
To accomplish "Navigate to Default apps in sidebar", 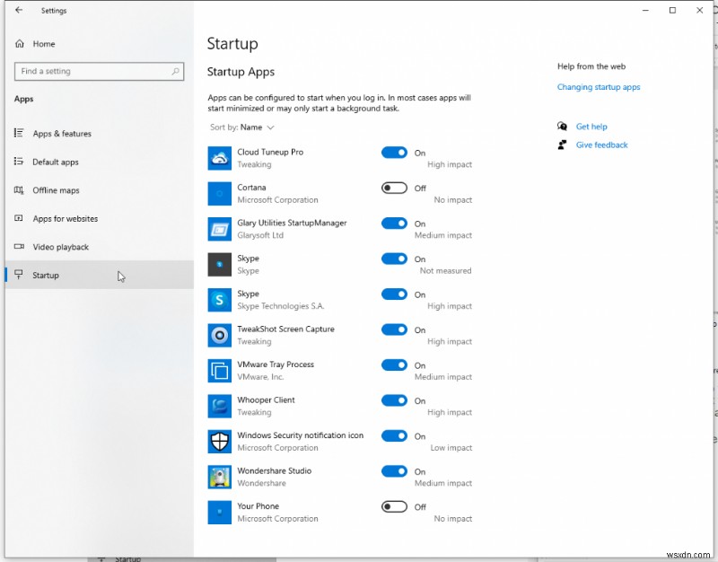I will pyautogui.click(x=54, y=162).
